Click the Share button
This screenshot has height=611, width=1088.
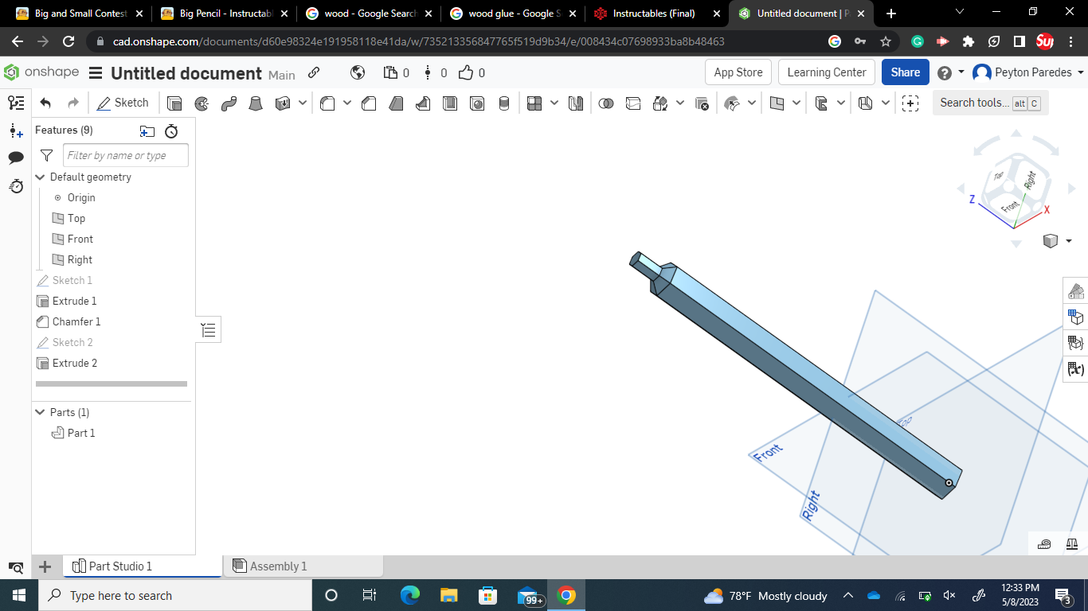pos(906,72)
